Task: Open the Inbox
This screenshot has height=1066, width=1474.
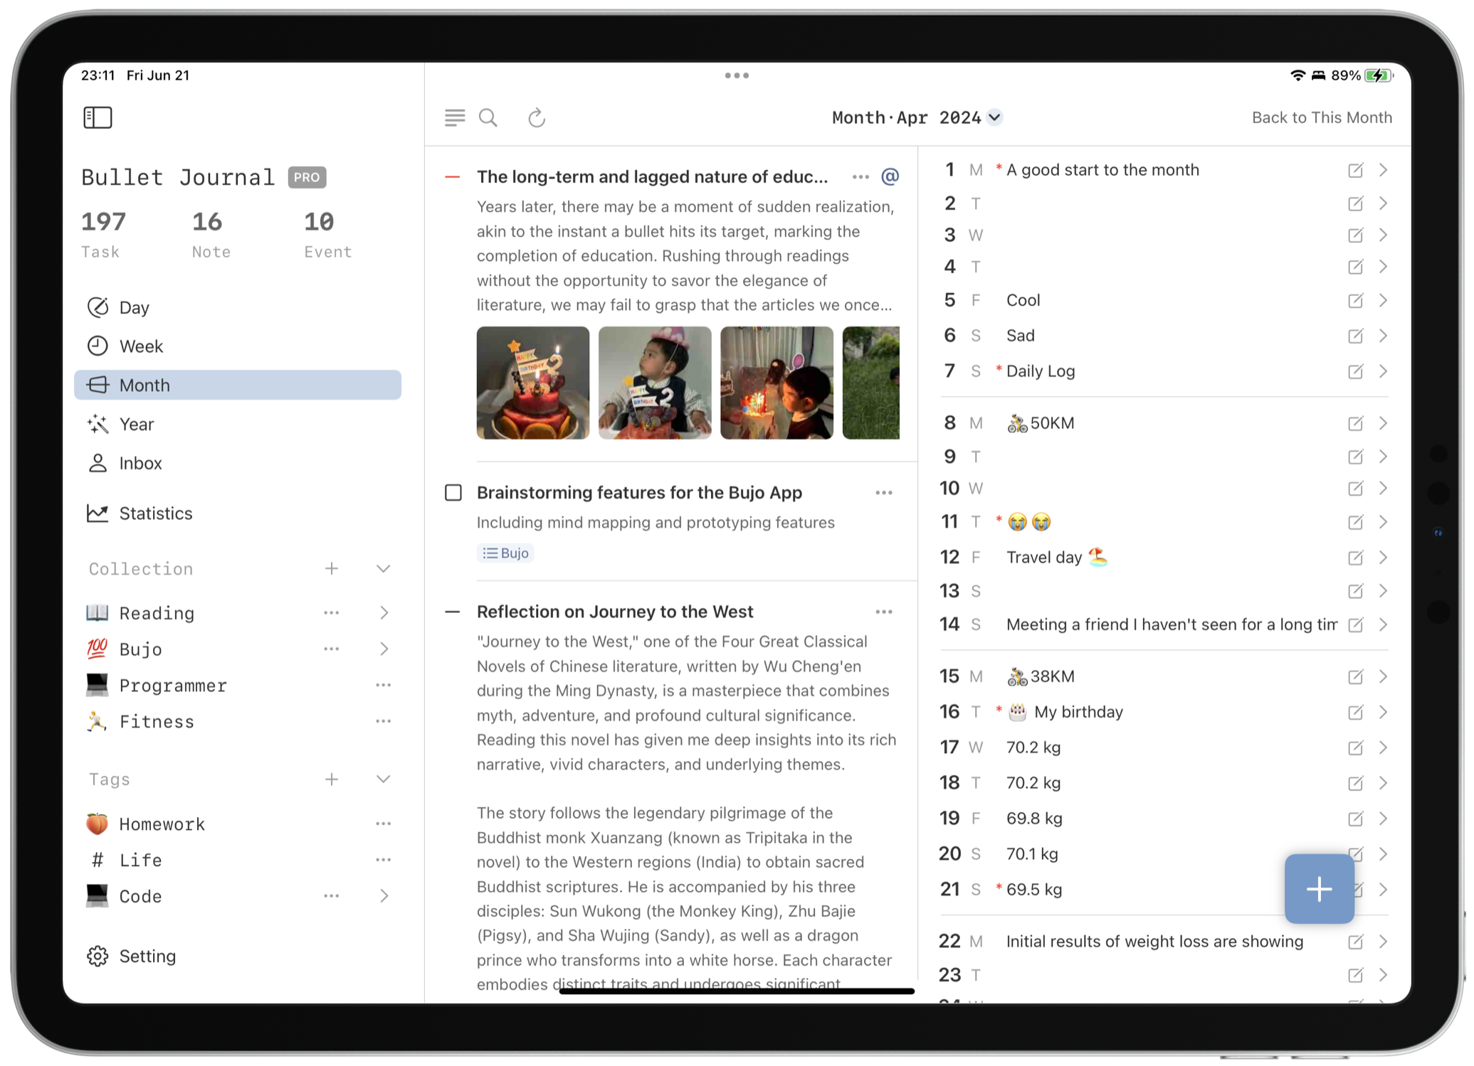Action: pyautogui.click(x=238, y=463)
